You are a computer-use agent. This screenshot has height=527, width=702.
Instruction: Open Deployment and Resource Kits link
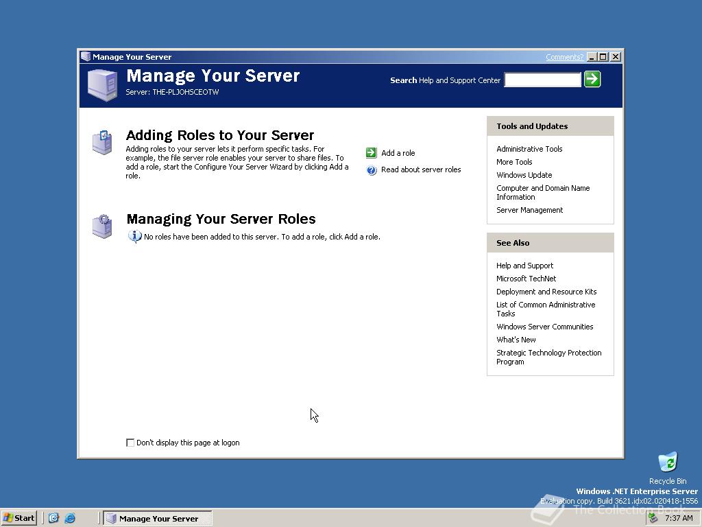click(x=546, y=291)
